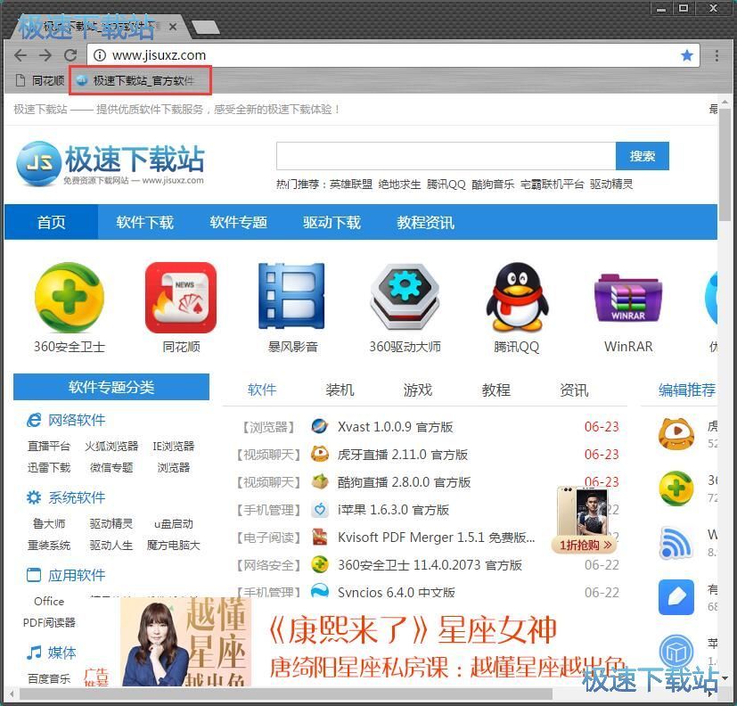Open the 极速下载站_官方软件 bookmark
The width and height of the screenshot is (737, 706).
(135, 81)
